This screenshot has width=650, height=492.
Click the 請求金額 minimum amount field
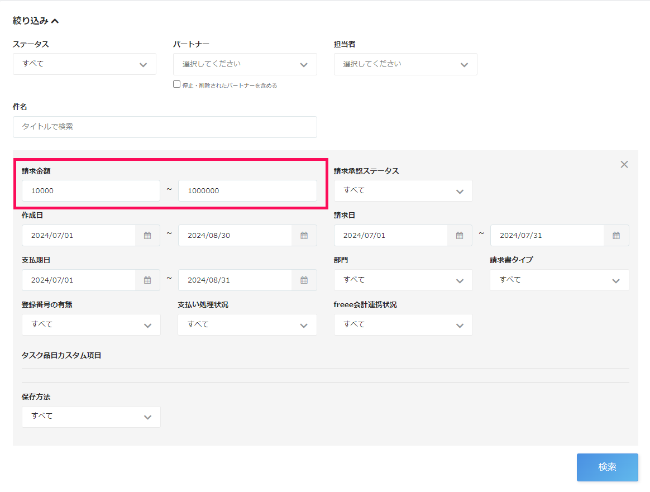pos(91,191)
